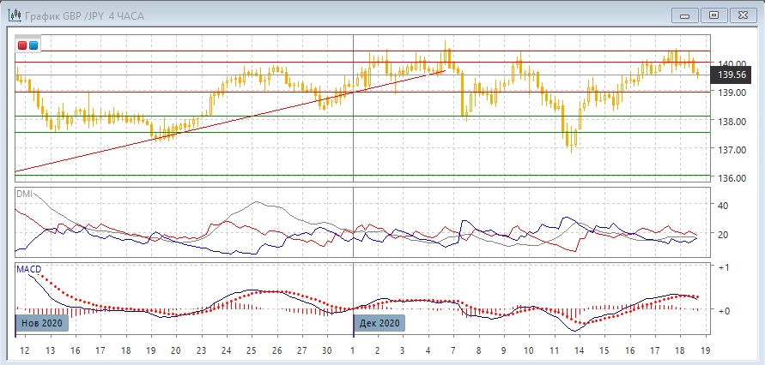Click the 140.00 price axis label
The image size is (765, 365).
(731, 64)
